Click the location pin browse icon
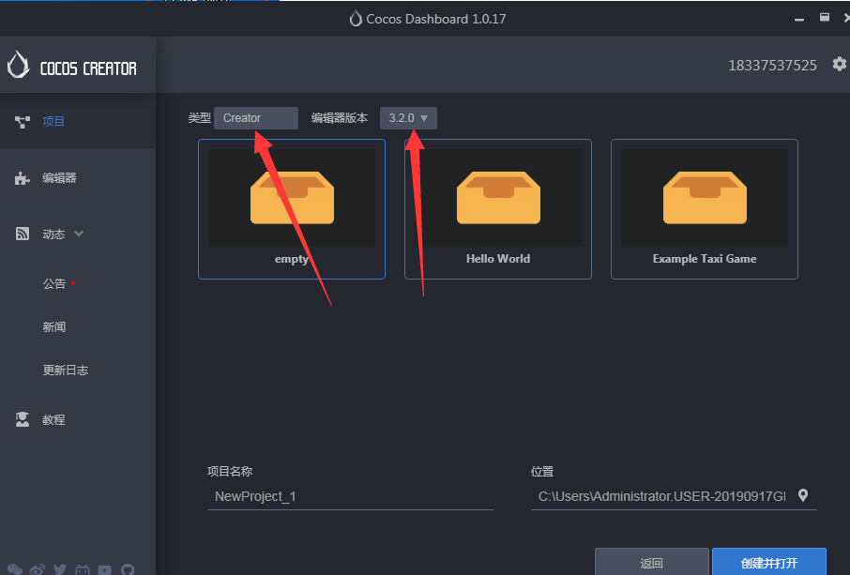 point(803,495)
